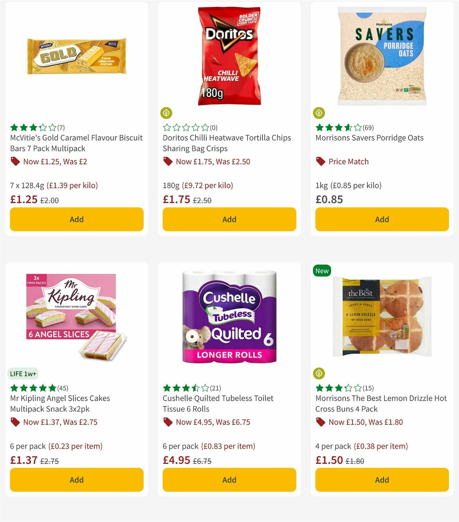Click the red offer tag icon on McVitie's Gold

[x=15, y=162]
